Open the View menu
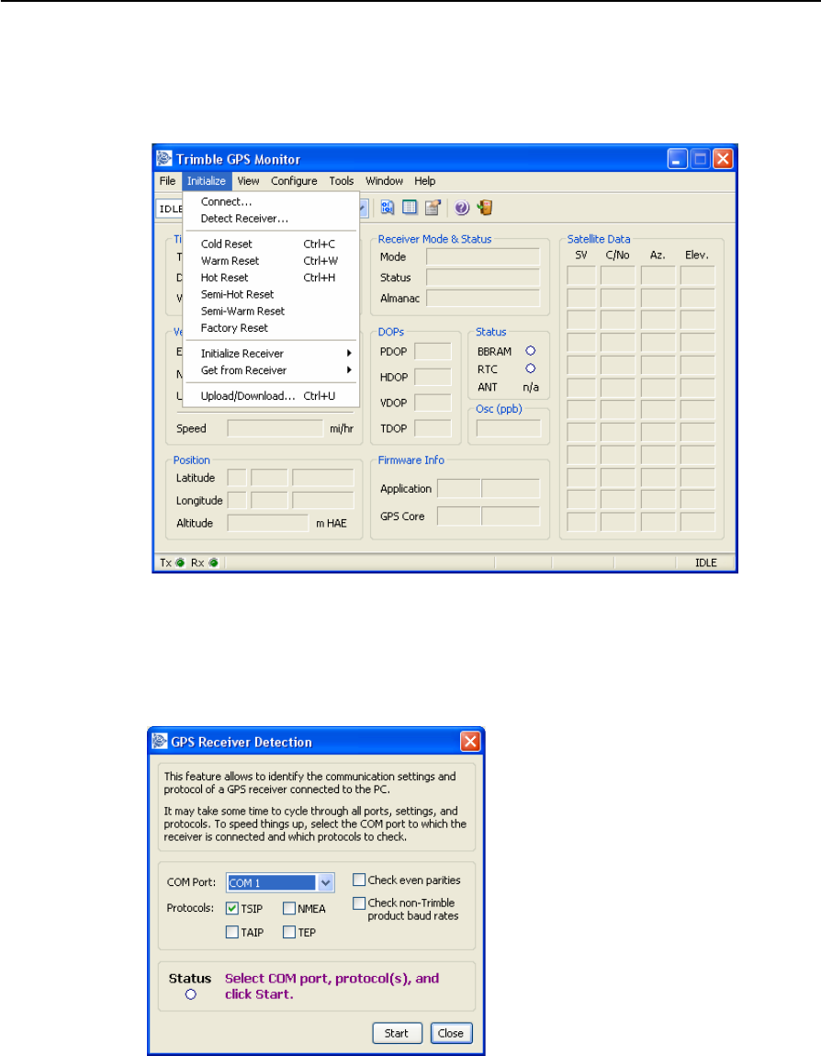The height and width of the screenshot is (1056, 821). 248,180
